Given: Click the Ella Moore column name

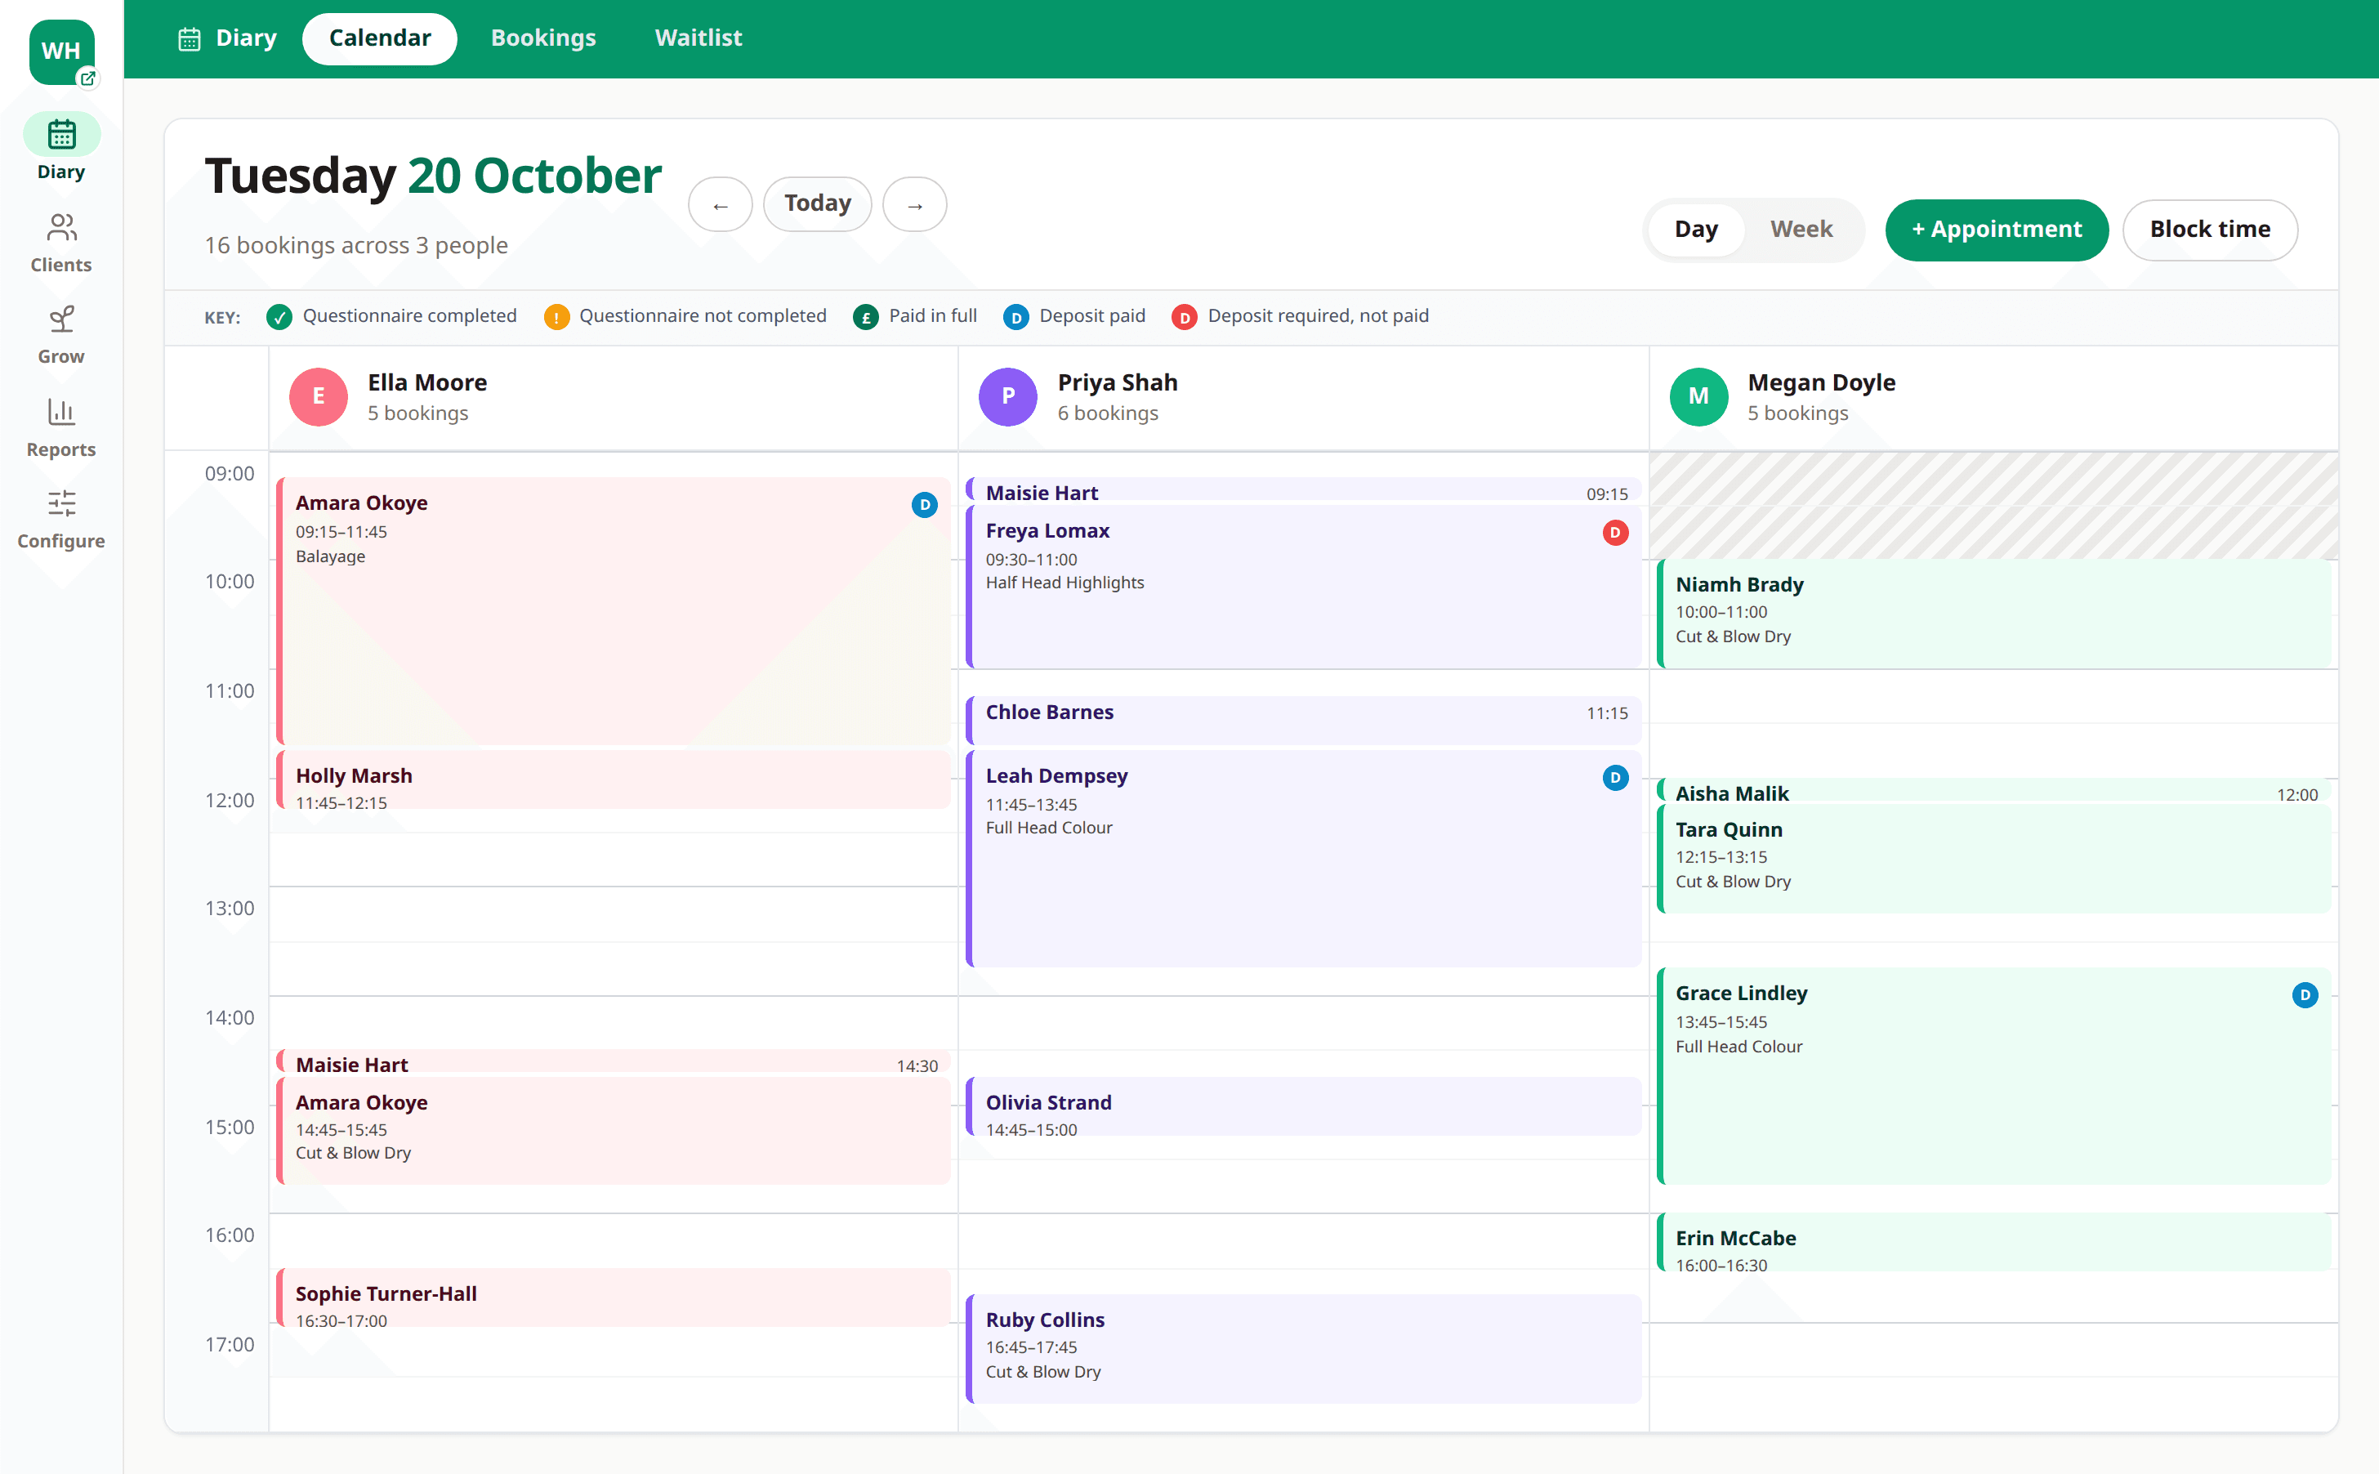Looking at the screenshot, I should click(427, 383).
